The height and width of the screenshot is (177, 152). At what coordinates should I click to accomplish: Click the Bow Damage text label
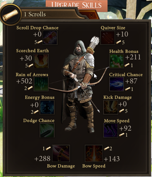coord(61,166)
